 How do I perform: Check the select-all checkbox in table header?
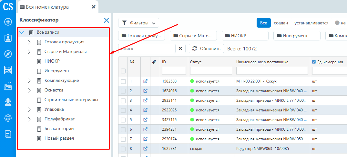[123, 71]
